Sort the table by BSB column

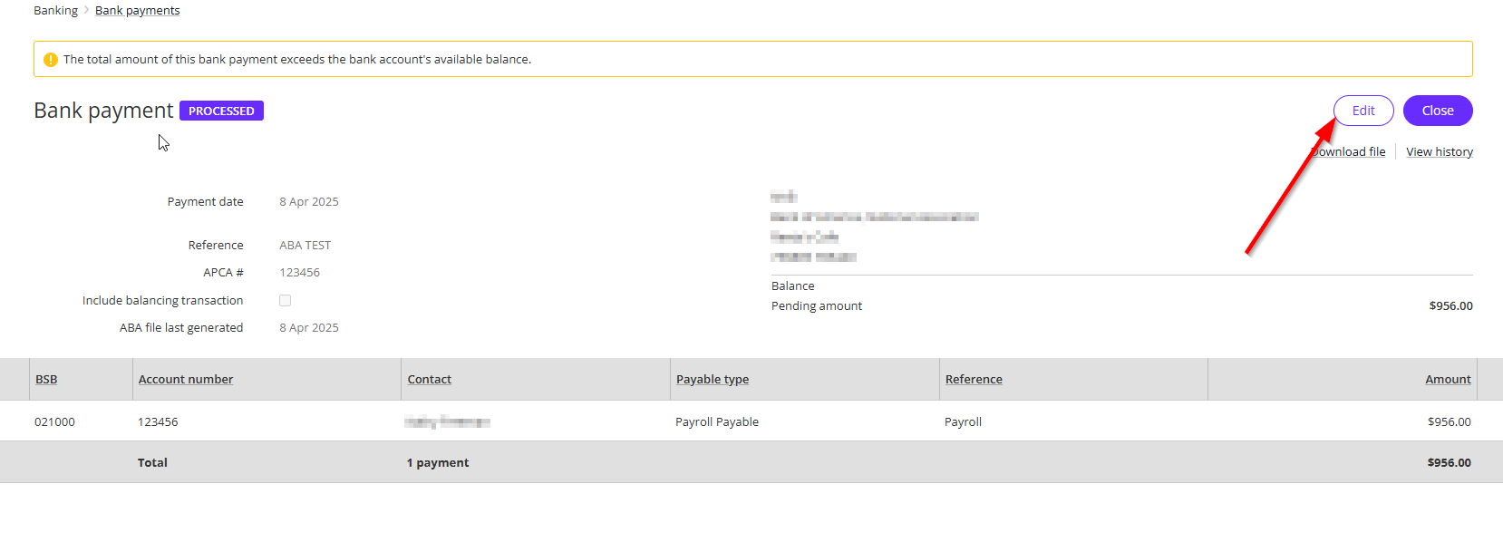pos(46,380)
